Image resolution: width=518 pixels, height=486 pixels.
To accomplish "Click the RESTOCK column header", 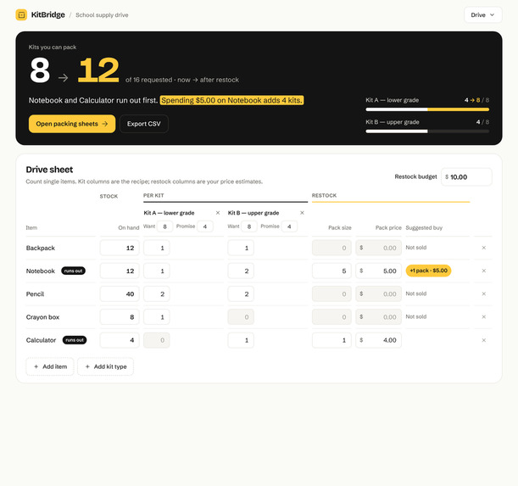I will point(324,195).
